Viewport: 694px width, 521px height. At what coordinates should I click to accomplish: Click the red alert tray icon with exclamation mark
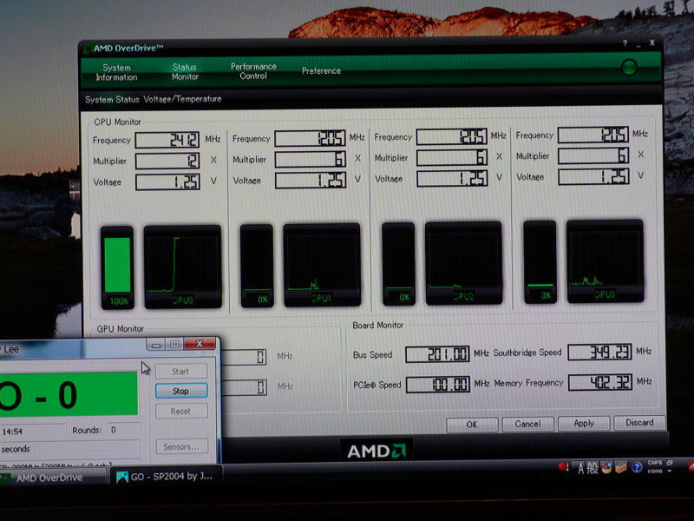click(563, 467)
